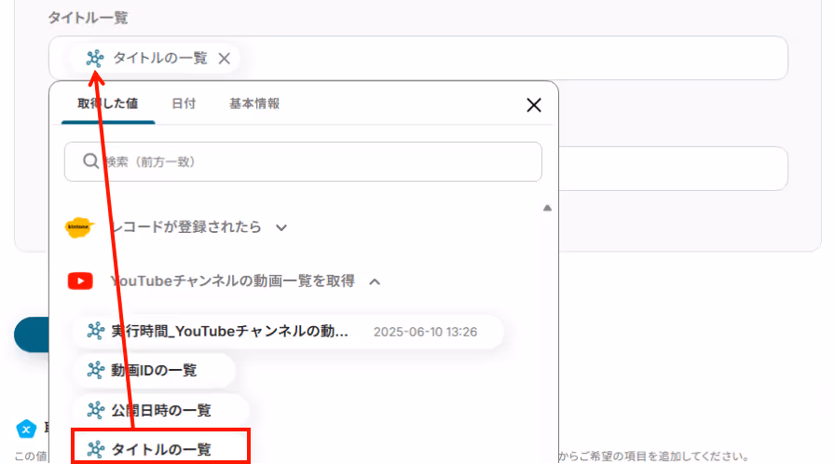Image resolution: width=835 pixels, height=464 pixels.
Task: Click the レコードが登録されたら label
Action: tap(185, 227)
